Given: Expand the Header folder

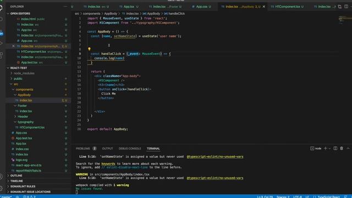Looking at the screenshot, I should (23, 117).
